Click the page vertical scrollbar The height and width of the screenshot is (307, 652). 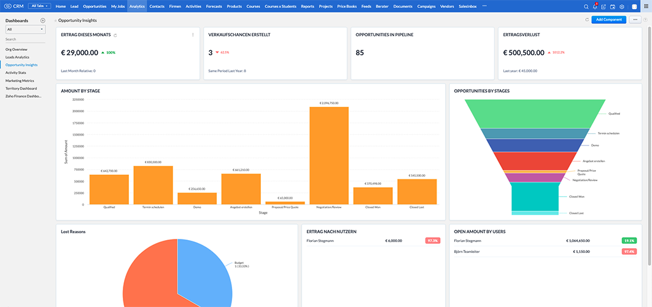[650, 146]
